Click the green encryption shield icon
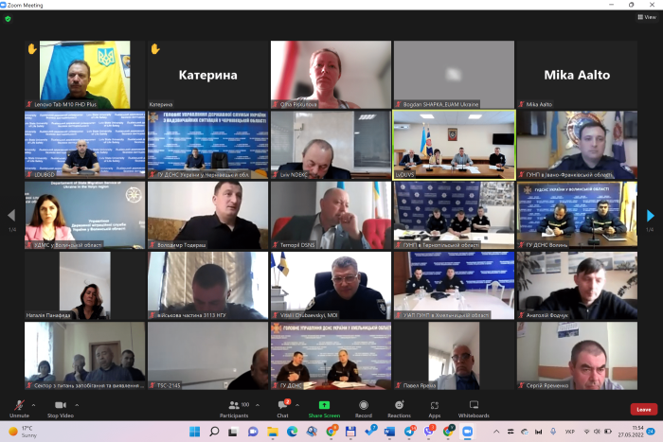The height and width of the screenshot is (442, 663). point(8,18)
